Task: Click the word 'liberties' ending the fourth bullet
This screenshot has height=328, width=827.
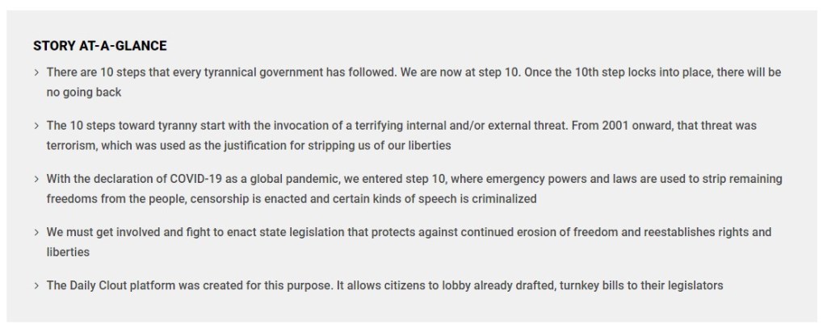Action: tap(68, 251)
